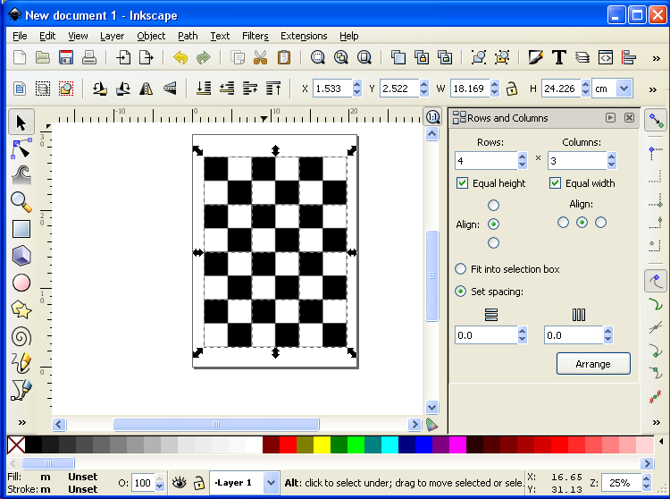Select the Pencil freehand tool

[21, 363]
